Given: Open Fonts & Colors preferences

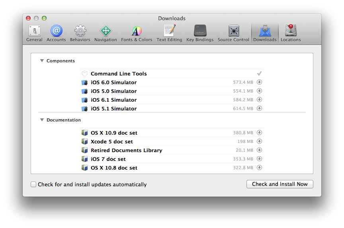Looking at the screenshot, I should coord(137,33).
